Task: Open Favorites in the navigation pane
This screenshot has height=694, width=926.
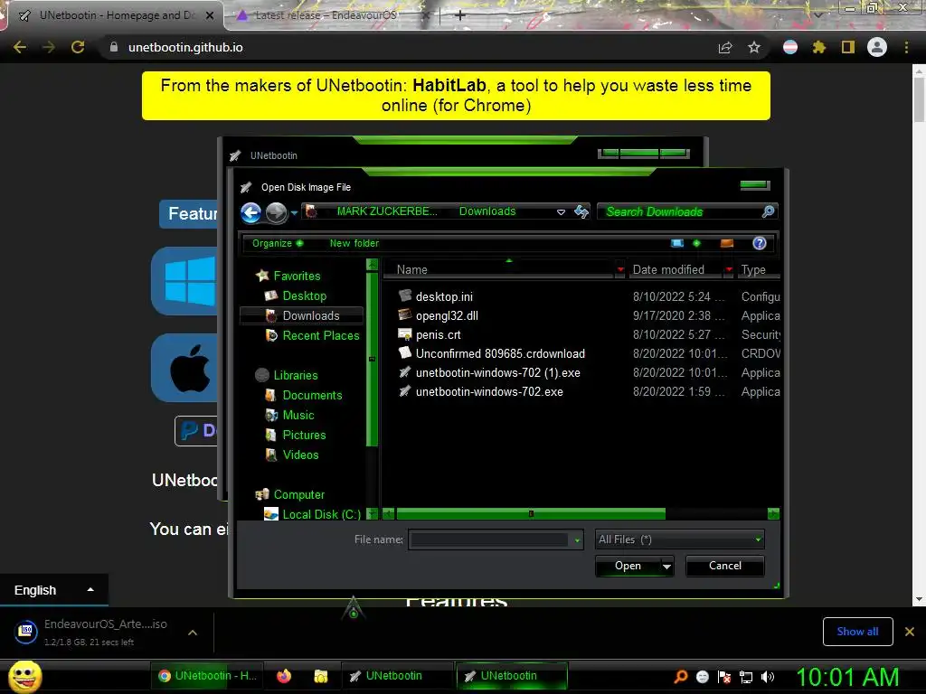Action: point(297,276)
